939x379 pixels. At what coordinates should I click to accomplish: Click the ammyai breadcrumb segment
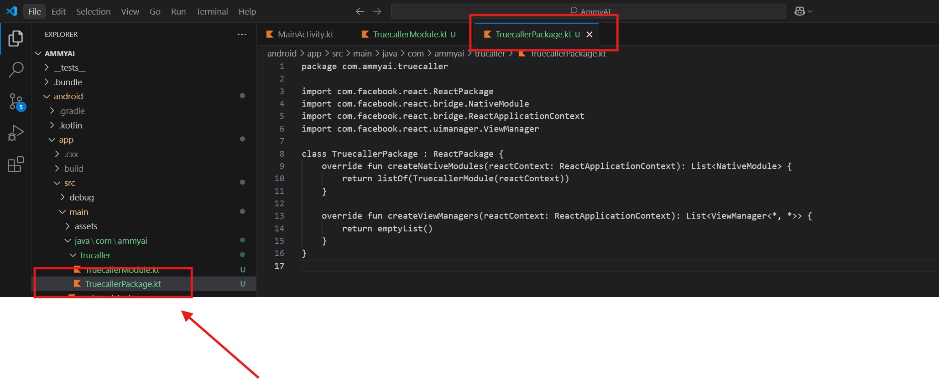pos(449,54)
